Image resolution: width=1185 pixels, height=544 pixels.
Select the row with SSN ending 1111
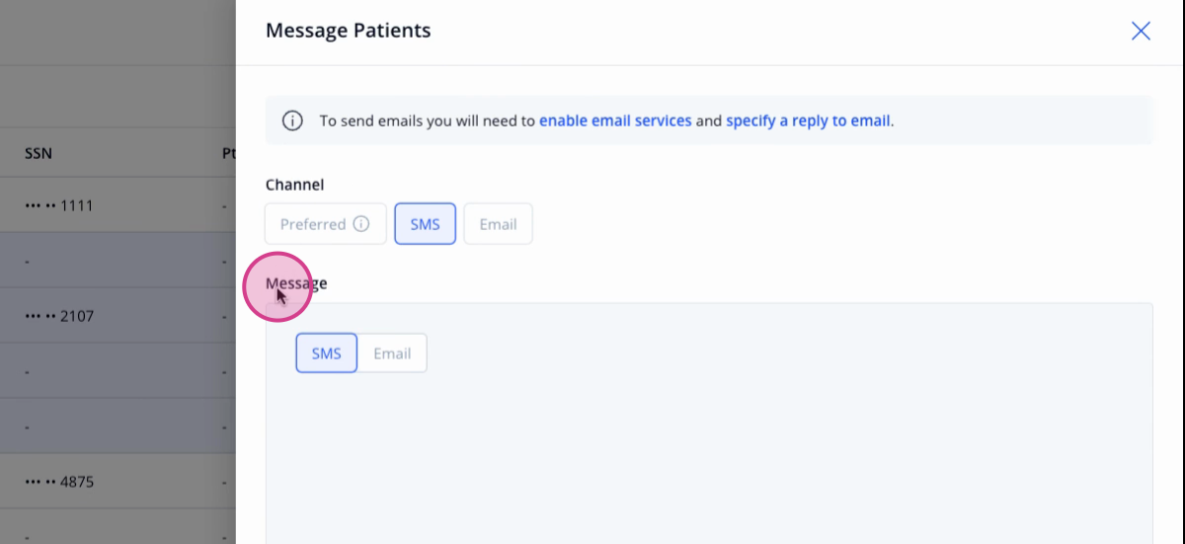coord(118,205)
